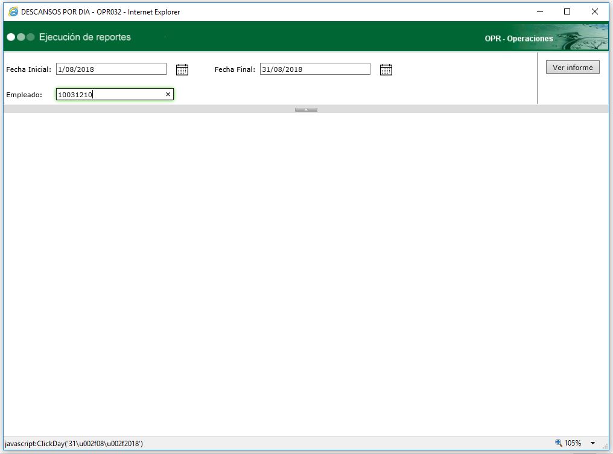613x454 pixels.
Task: Open the Fecha Inicial calendar picker
Action: (182, 69)
